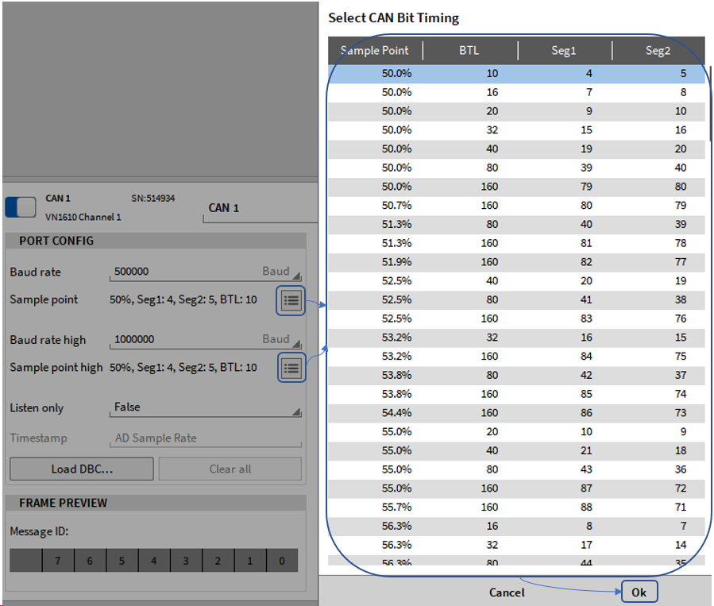714x606 pixels.
Task: Sort by the Sample Point column header
Action: 375,51
